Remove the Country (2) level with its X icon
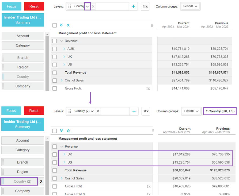The height and width of the screenshot is (196, 239). pyautogui.click(x=98, y=111)
